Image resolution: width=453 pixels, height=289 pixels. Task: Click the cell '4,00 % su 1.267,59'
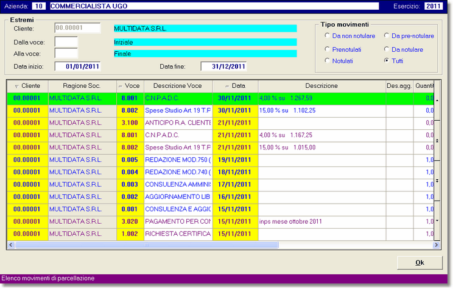pos(322,98)
